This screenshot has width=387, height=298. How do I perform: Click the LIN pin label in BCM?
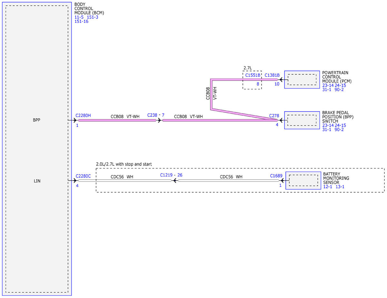click(x=37, y=181)
